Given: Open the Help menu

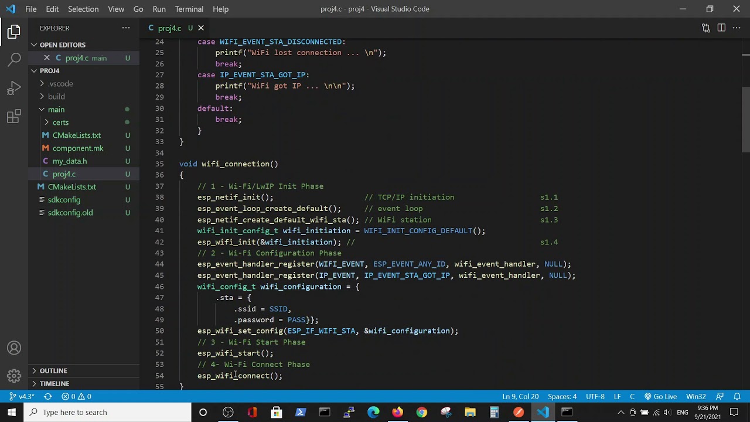Looking at the screenshot, I should (221, 9).
